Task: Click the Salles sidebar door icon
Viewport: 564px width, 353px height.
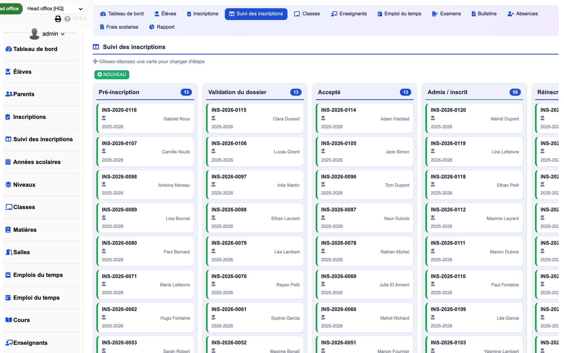Action: coord(9,252)
